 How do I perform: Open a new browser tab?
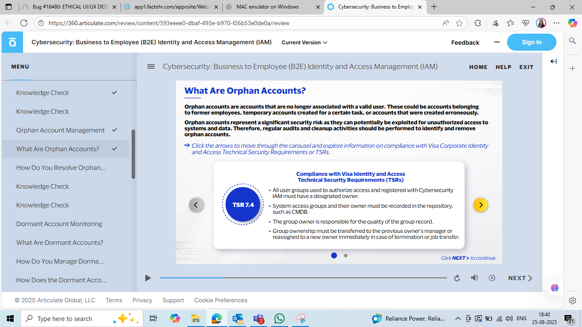[434, 7]
